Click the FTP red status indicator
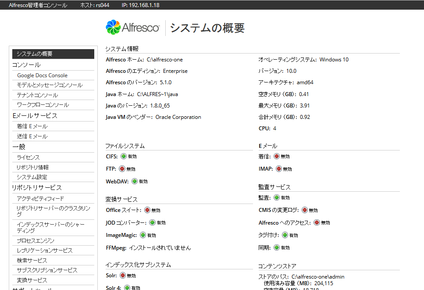The height and width of the screenshot is (290, 424). (122, 169)
